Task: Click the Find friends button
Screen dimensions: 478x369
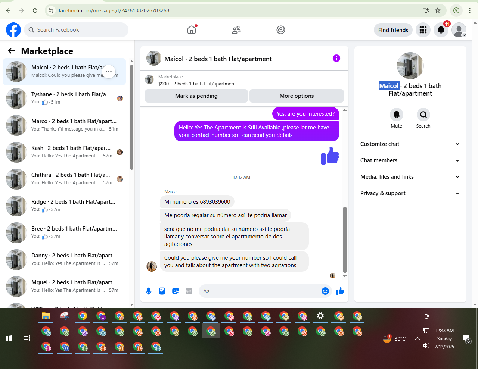Action: point(393,30)
